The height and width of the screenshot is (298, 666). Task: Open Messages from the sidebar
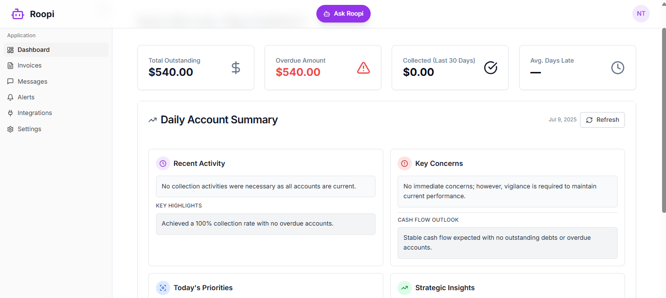pos(32,82)
